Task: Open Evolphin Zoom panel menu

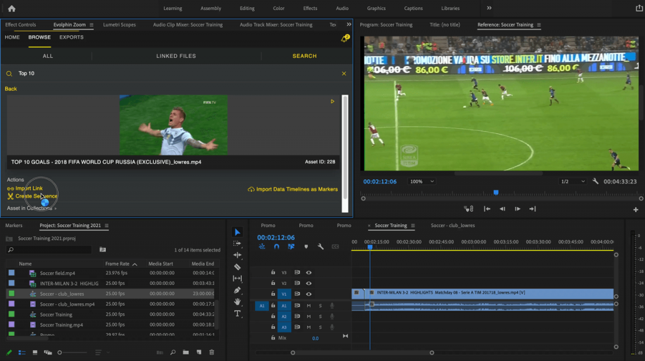Action: click(91, 25)
